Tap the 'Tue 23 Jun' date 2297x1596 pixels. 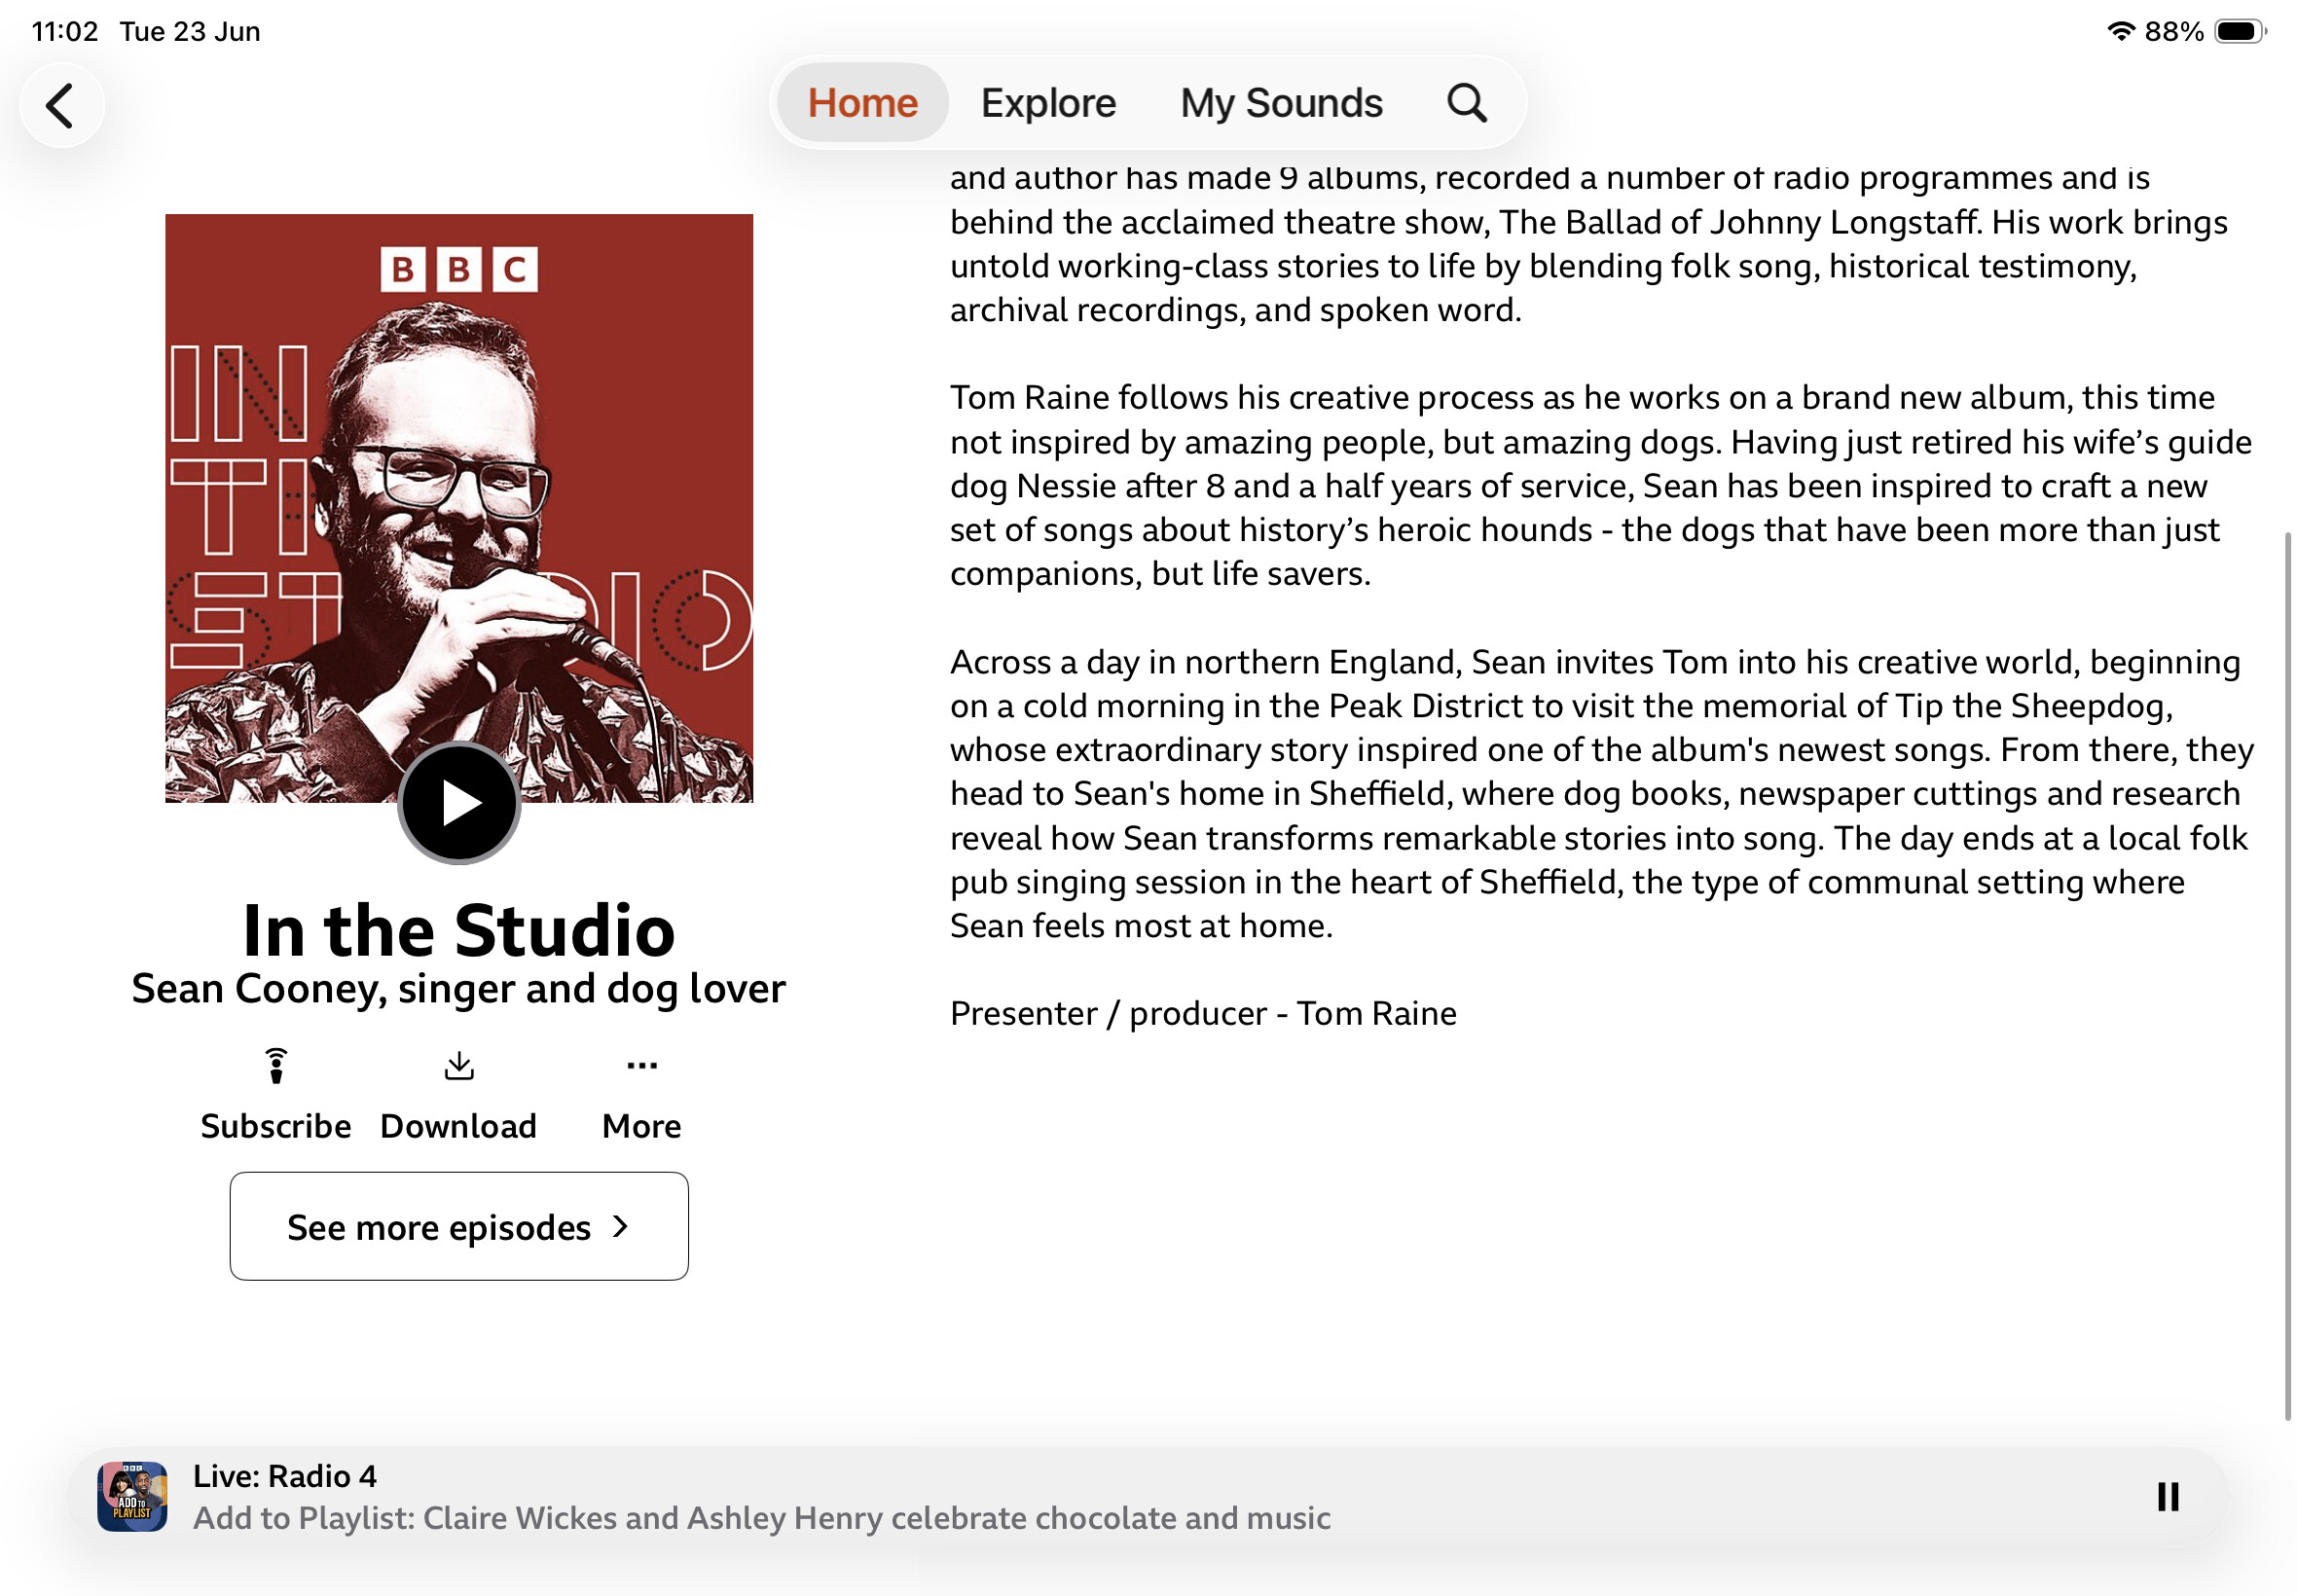190,31
